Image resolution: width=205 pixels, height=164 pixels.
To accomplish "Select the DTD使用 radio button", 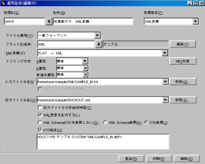I will [146, 122].
